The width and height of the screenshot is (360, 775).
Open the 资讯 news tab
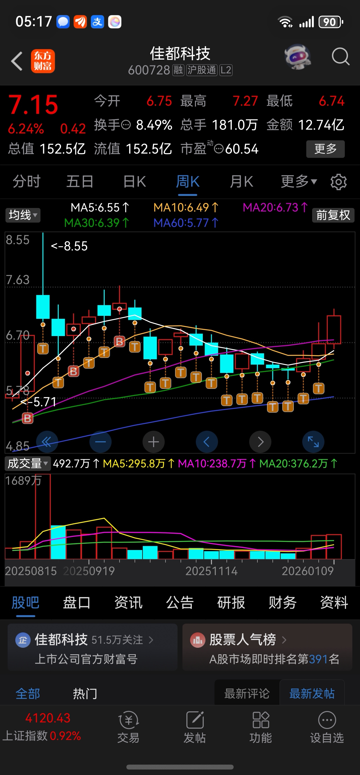(x=128, y=603)
